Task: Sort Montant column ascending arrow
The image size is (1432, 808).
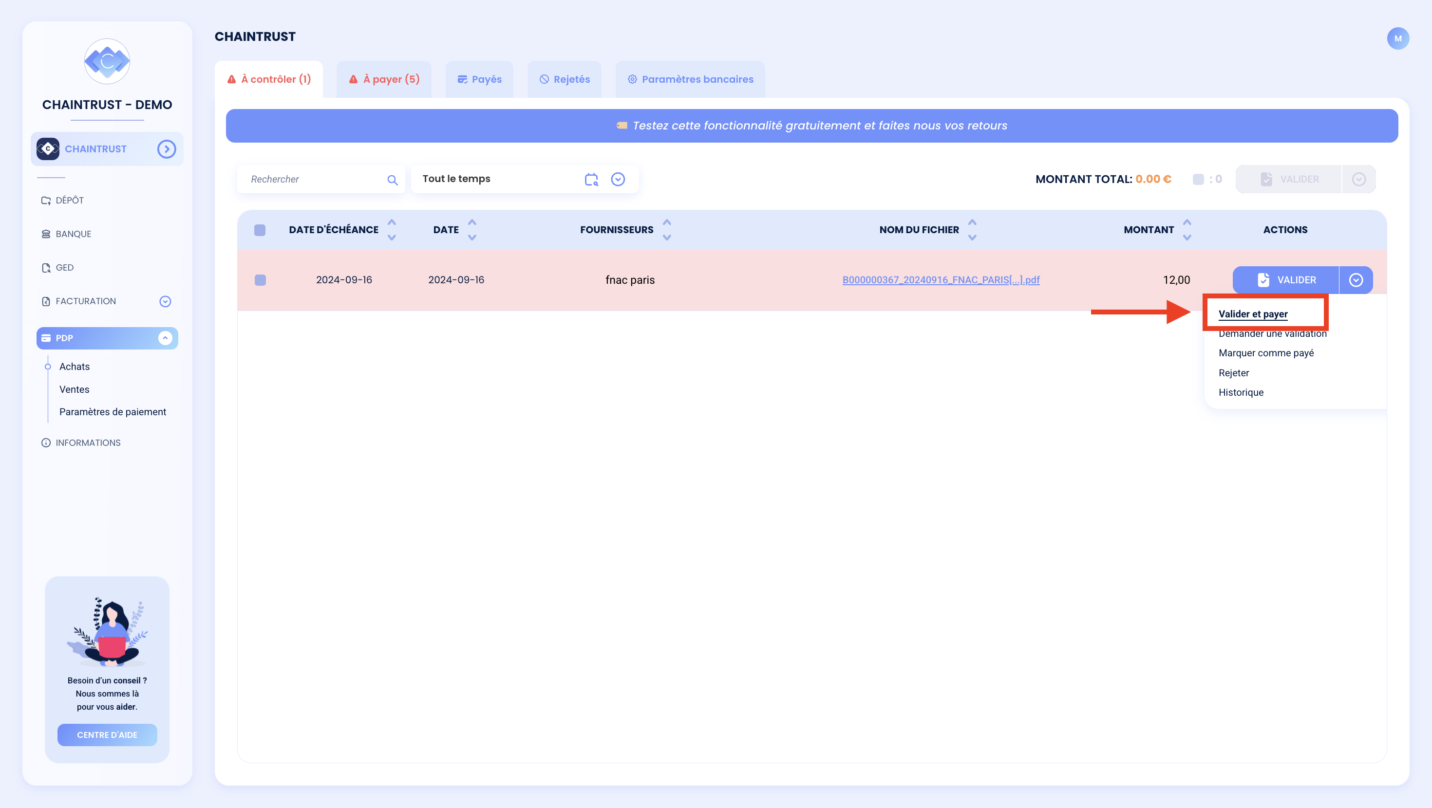Action: 1187,222
